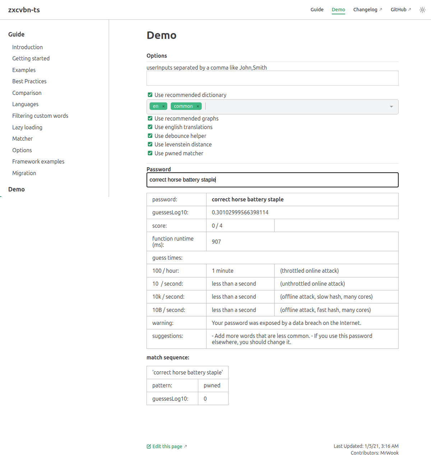Click the score value '0 / 4'
The width and height of the screenshot is (431, 472).
217,226
